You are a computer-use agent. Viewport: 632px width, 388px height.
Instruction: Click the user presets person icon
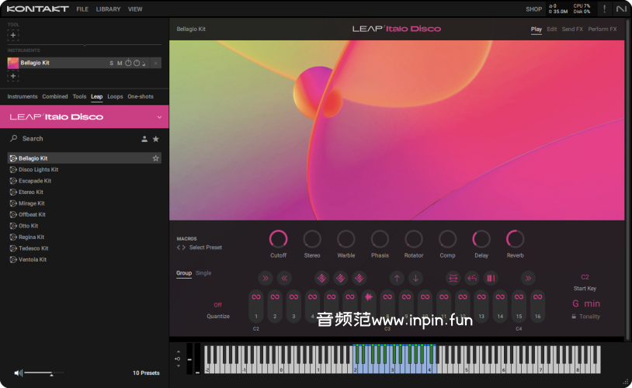click(144, 139)
